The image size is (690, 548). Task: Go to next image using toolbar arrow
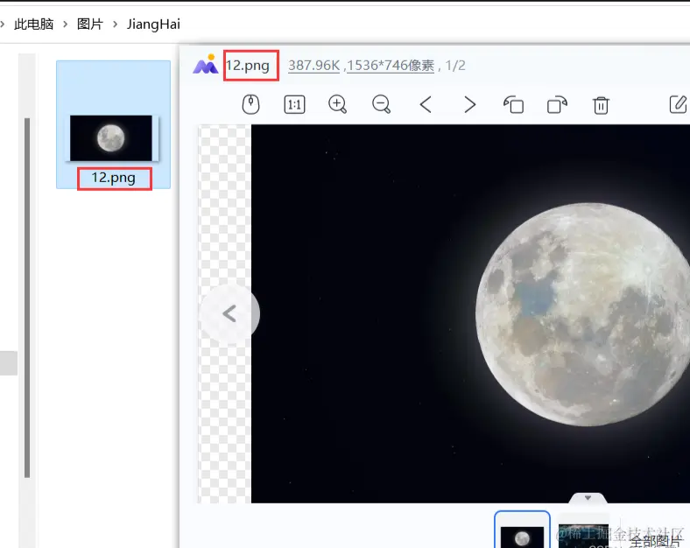[469, 105]
